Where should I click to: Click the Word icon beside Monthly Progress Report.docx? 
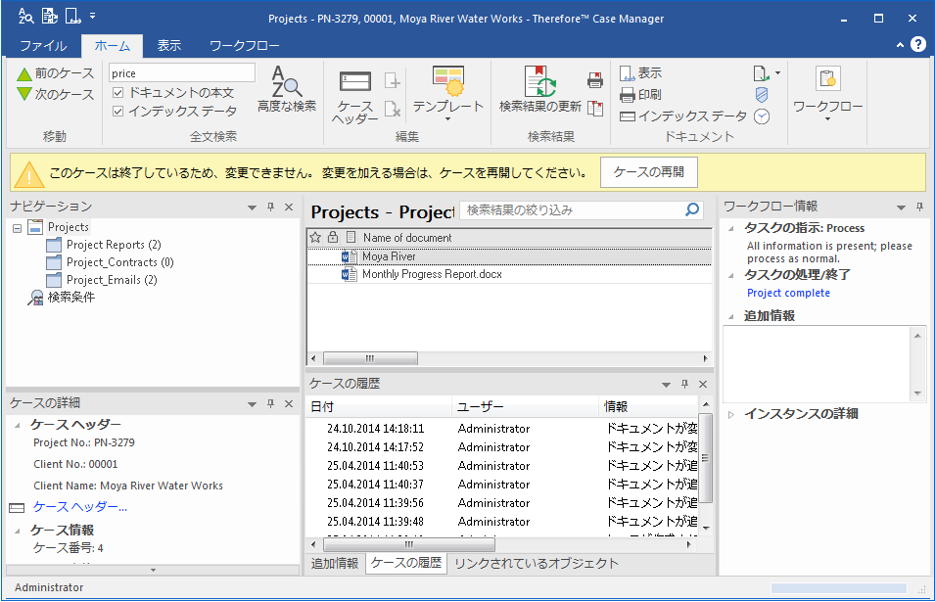pos(349,274)
